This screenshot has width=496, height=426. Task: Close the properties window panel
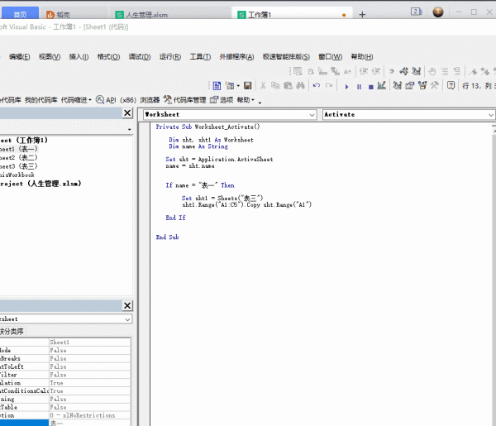tap(127, 305)
